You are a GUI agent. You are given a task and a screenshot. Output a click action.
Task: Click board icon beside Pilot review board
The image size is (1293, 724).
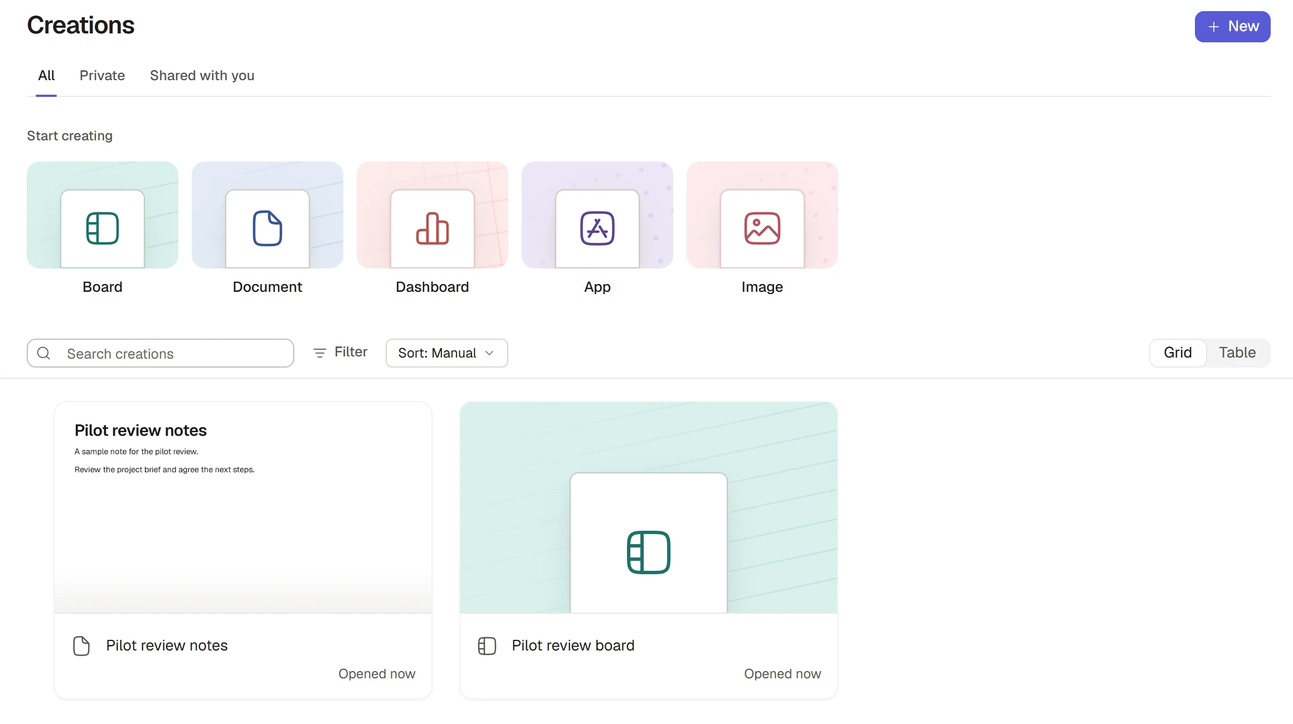487,646
